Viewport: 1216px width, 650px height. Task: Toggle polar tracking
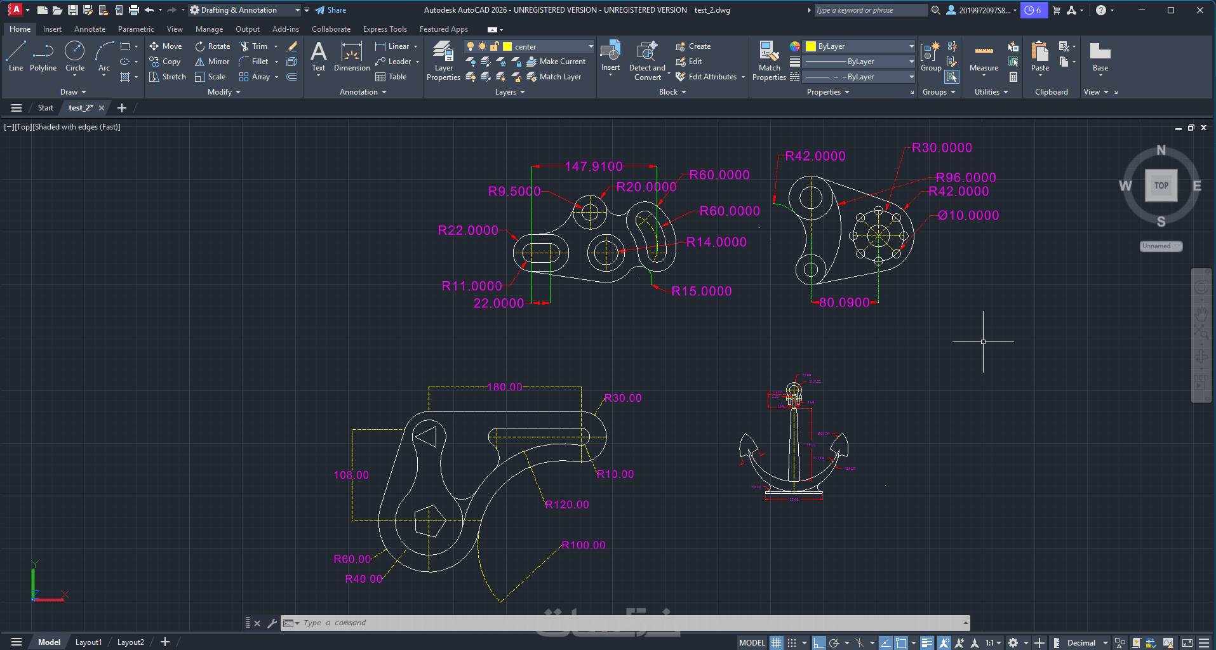click(834, 642)
